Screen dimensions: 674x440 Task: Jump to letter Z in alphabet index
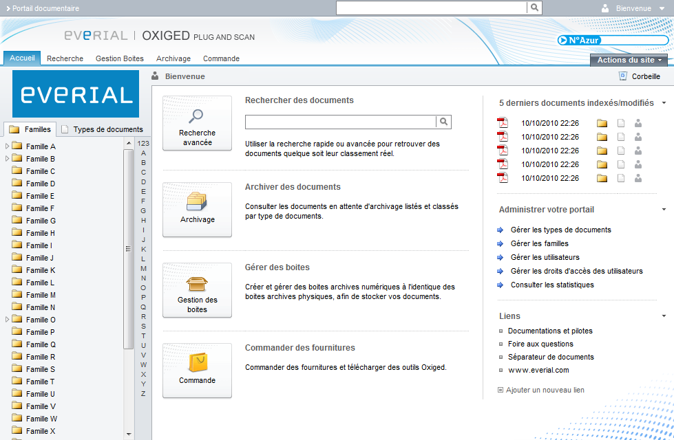click(143, 394)
